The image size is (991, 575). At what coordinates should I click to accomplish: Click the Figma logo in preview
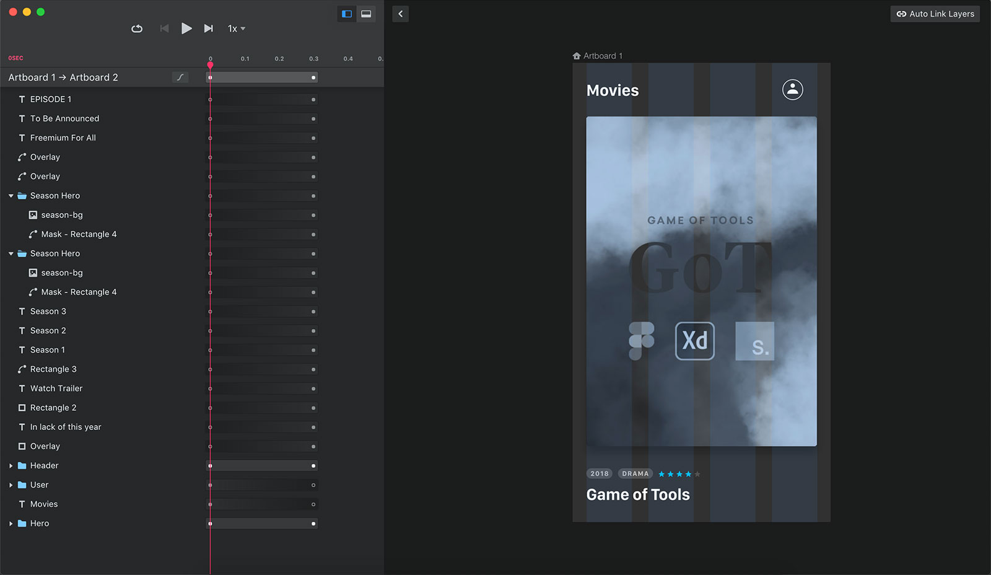[641, 341]
